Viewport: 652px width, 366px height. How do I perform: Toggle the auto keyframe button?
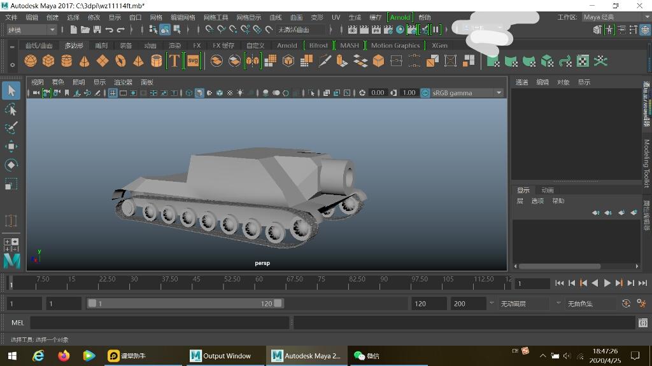tap(626, 304)
